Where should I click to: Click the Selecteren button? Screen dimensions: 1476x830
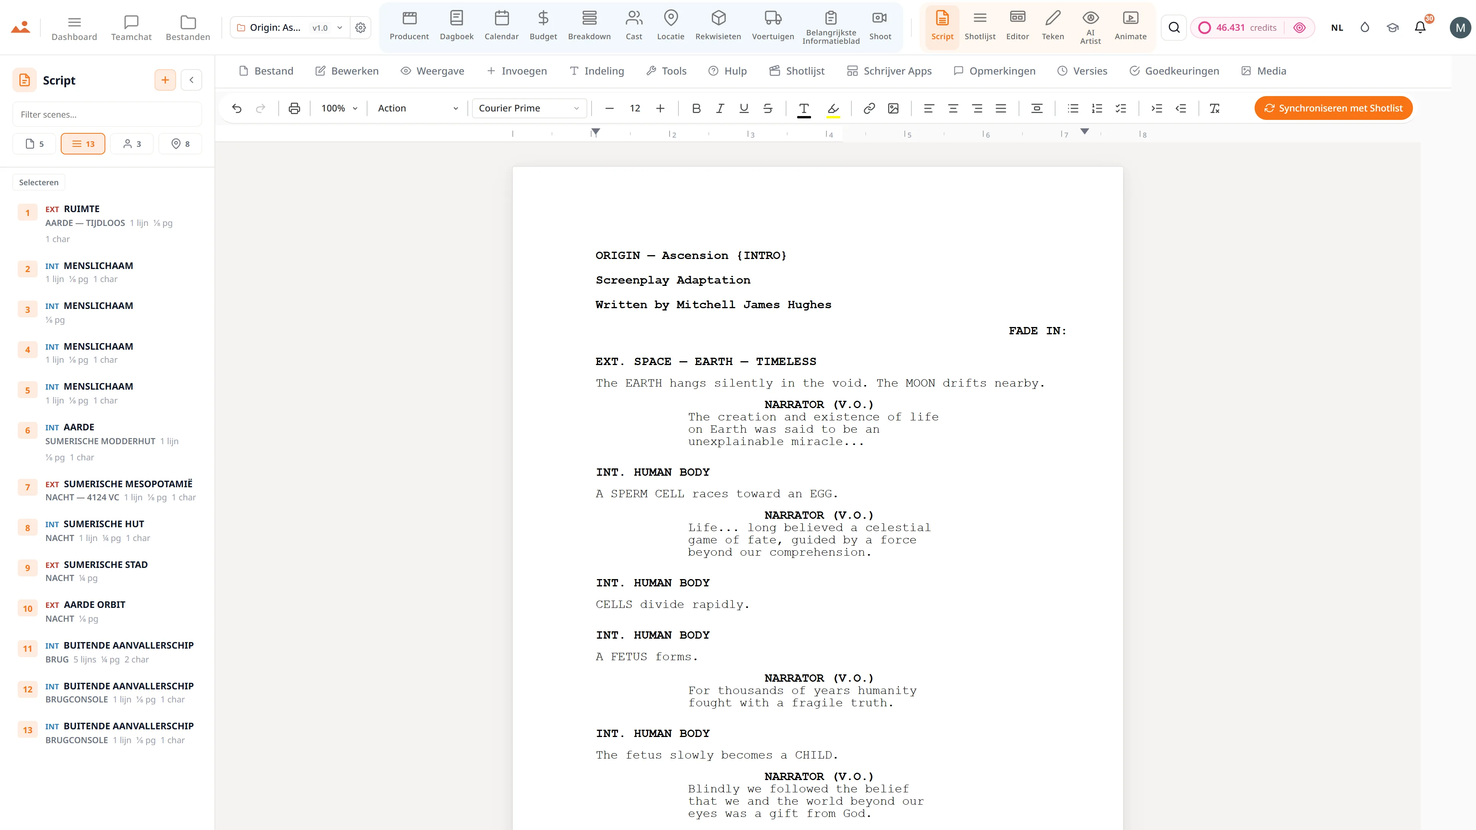point(39,182)
